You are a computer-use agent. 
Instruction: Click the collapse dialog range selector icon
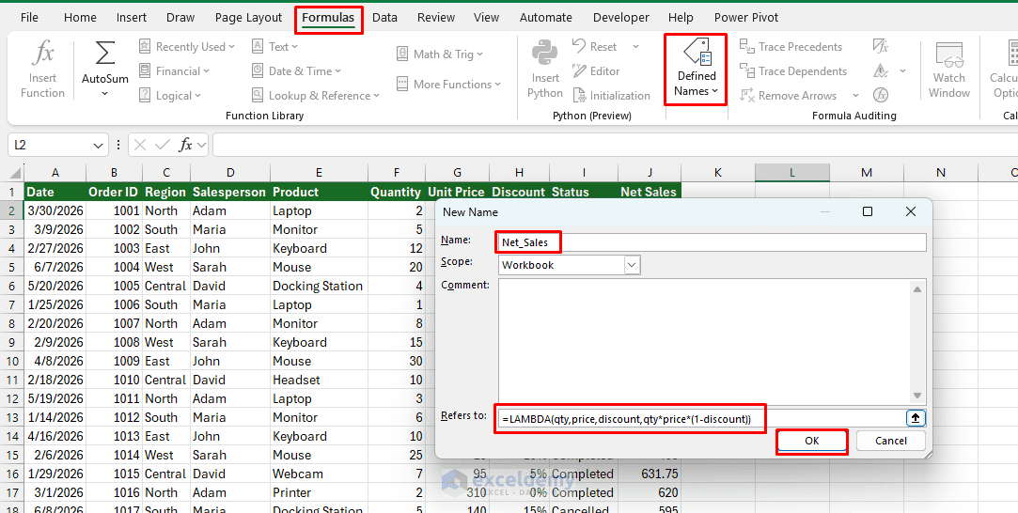(x=916, y=419)
